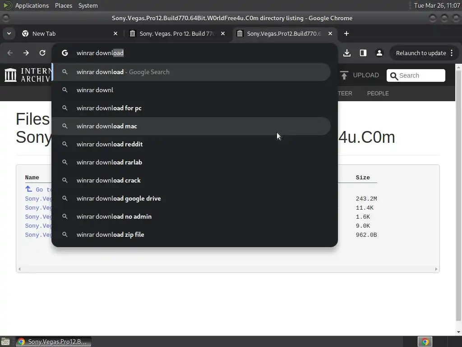
Task: Click the clock 'Tue Mar 26, 11:07'
Action: click(x=437, y=5)
